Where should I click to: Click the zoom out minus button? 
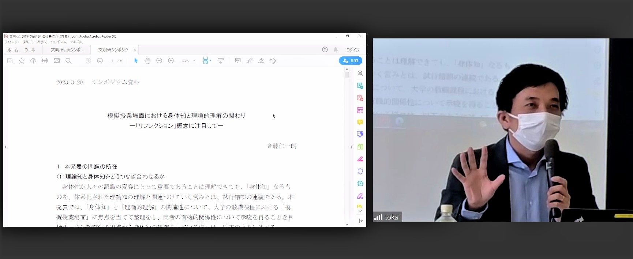(x=159, y=61)
